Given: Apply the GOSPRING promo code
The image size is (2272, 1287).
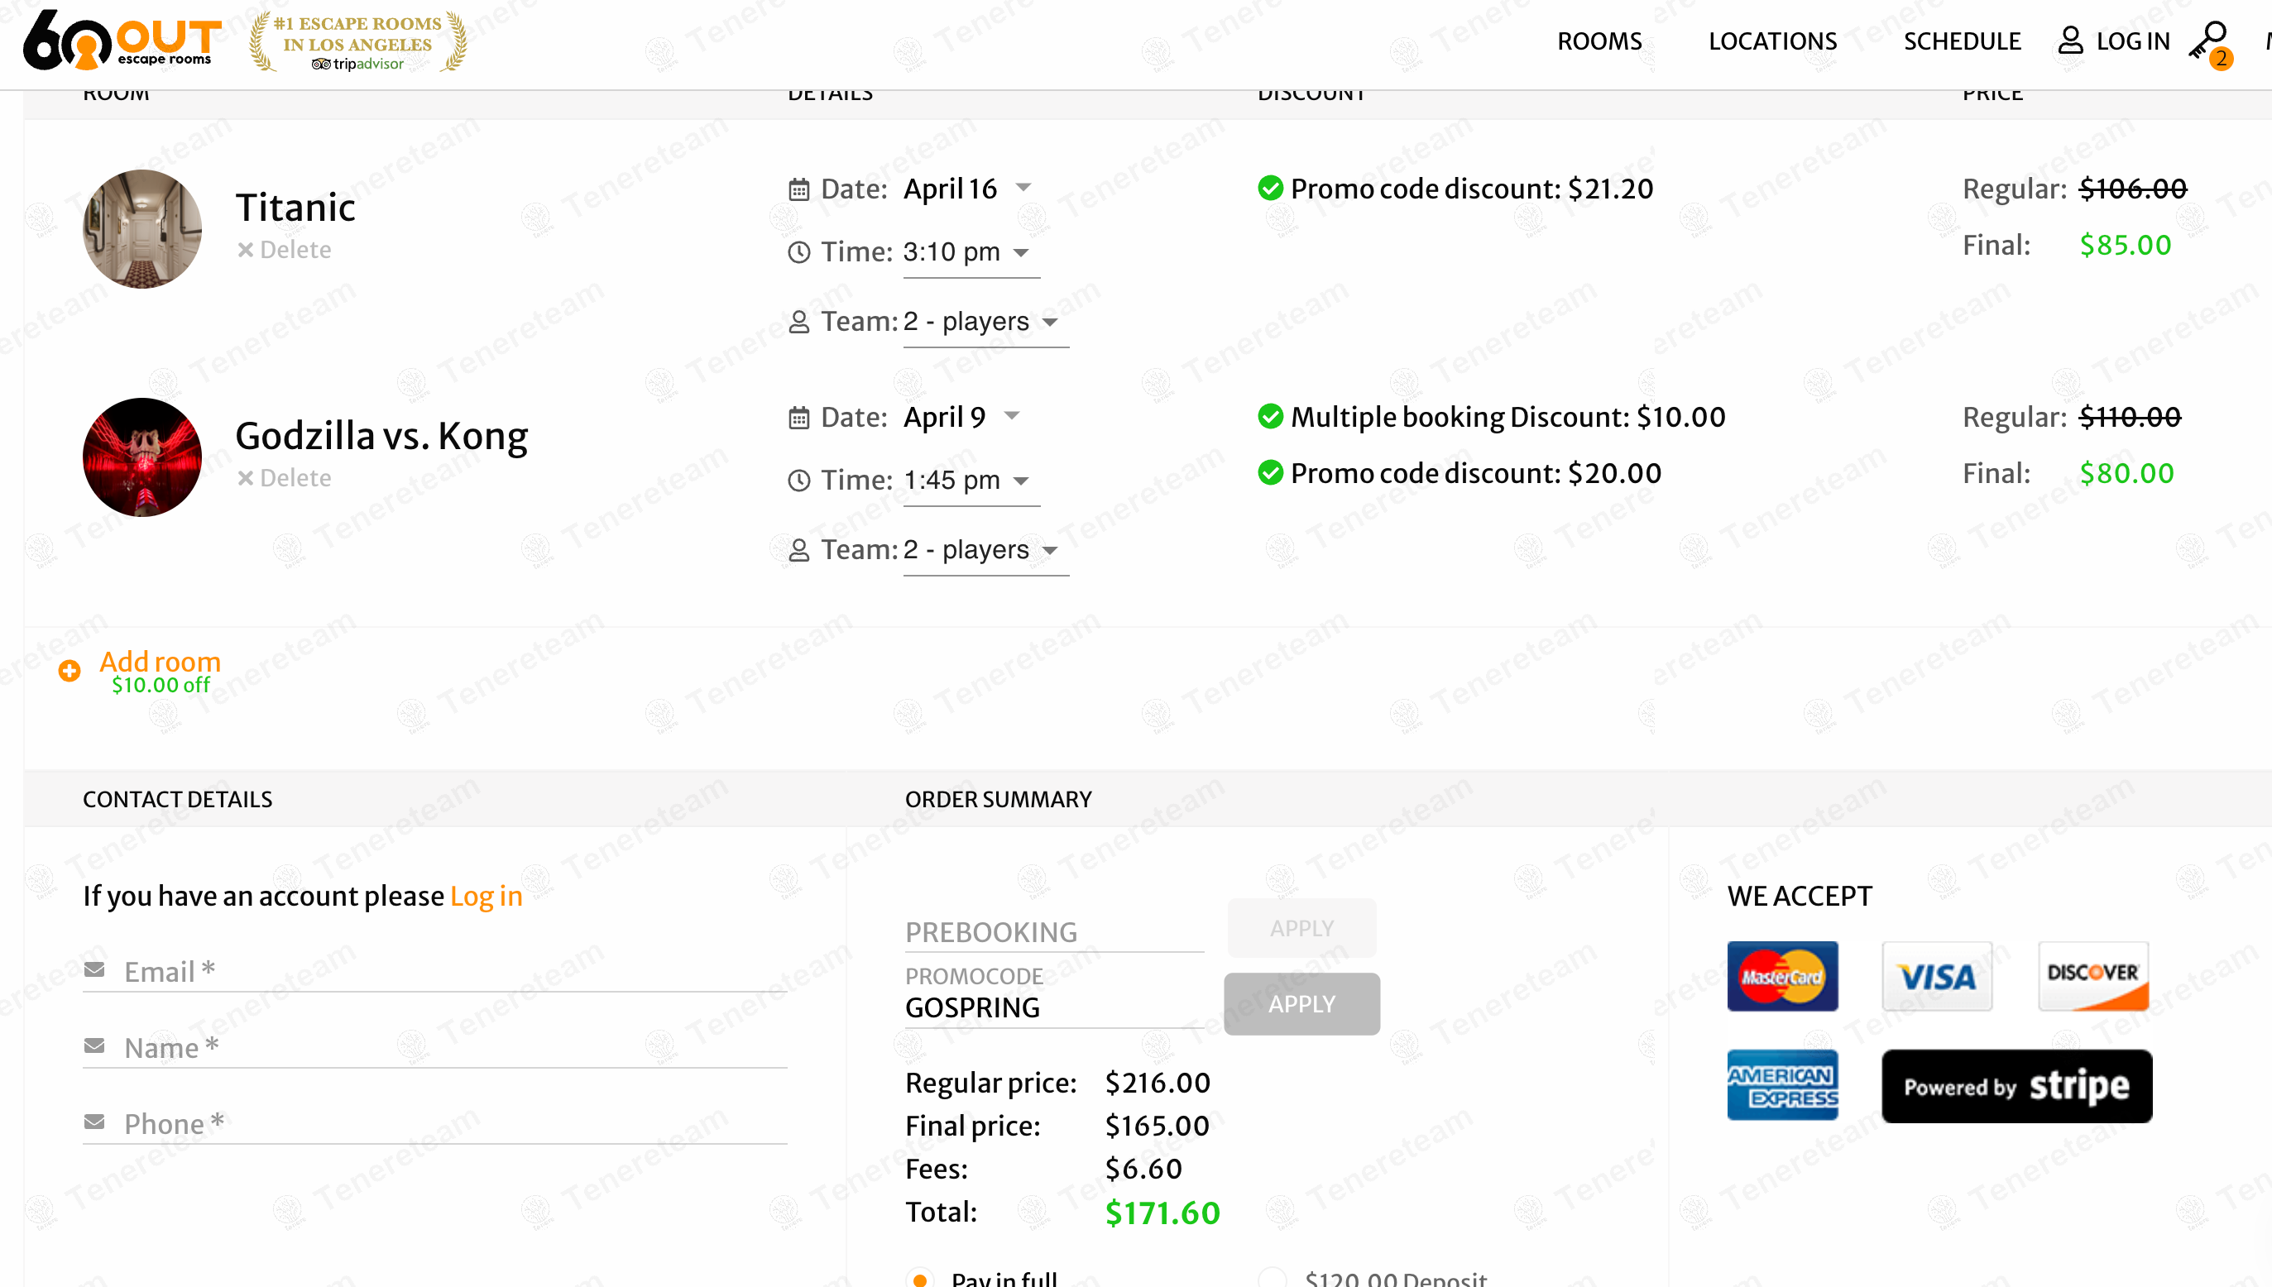Looking at the screenshot, I should point(1301,1004).
